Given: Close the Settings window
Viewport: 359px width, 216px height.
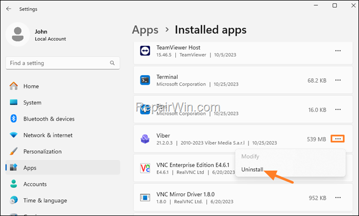Looking at the screenshot, I should coord(354,5).
